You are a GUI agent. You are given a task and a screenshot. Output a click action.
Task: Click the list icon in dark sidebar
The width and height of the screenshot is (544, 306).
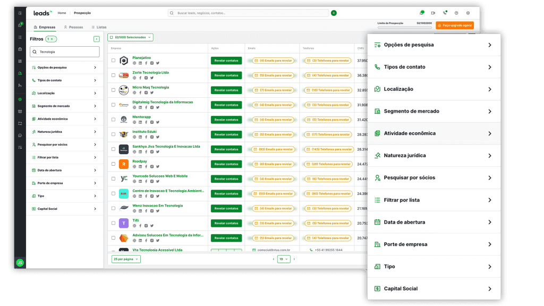20,37
